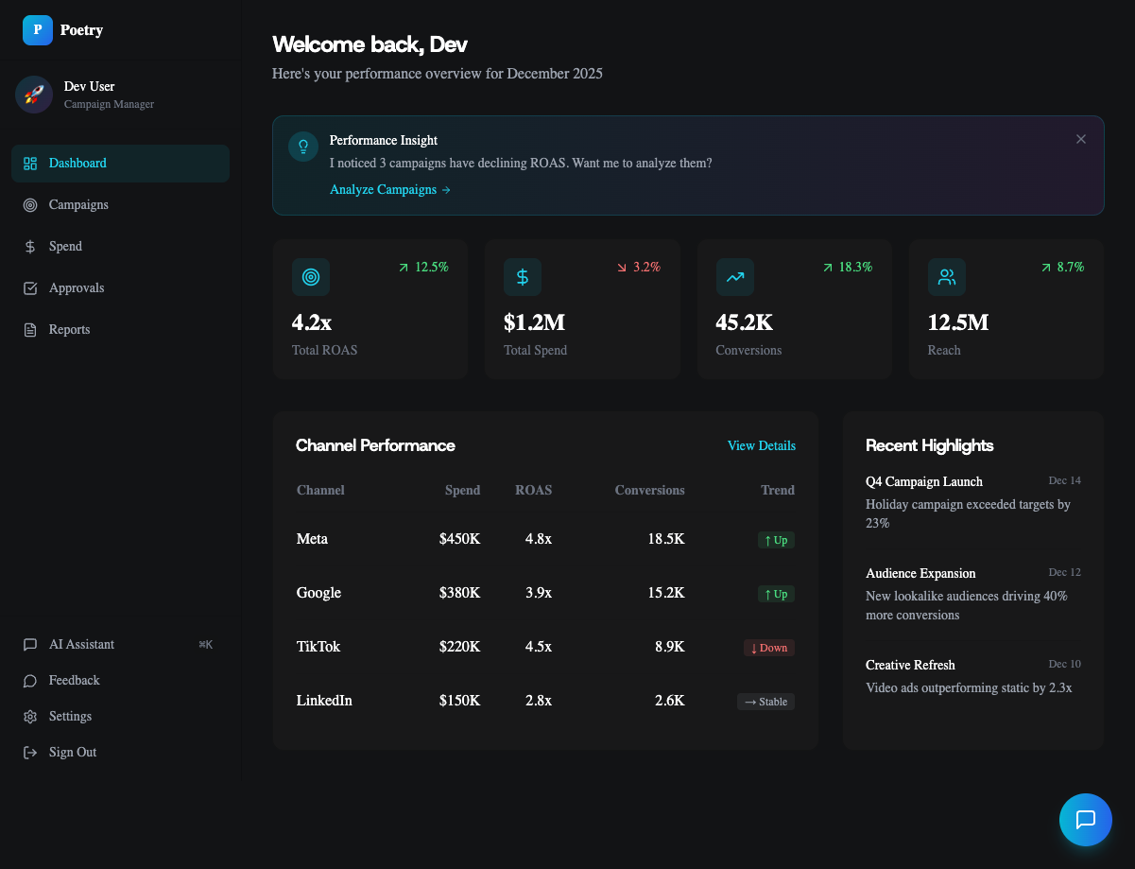Click the Dev User profile avatar
This screenshot has height=869, width=1135.
(x=34, y=95)
